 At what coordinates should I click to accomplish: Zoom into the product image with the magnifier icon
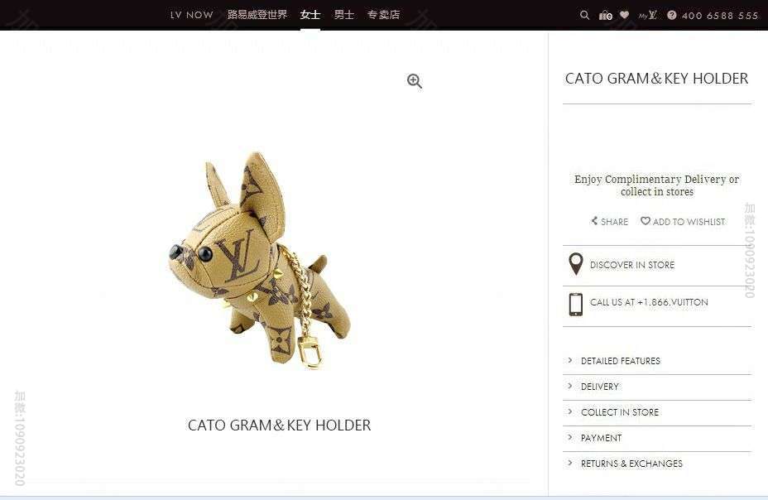coord(415,81)
